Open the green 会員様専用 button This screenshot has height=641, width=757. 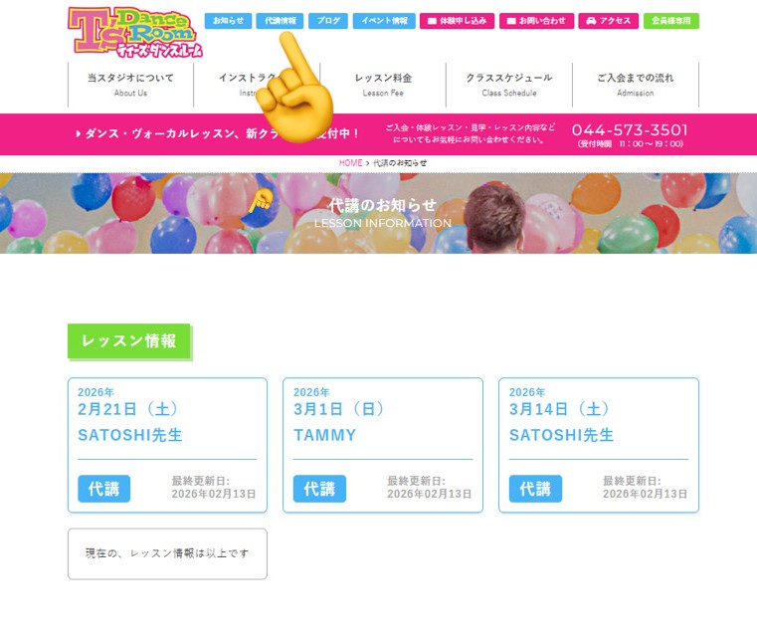point(671,21)
